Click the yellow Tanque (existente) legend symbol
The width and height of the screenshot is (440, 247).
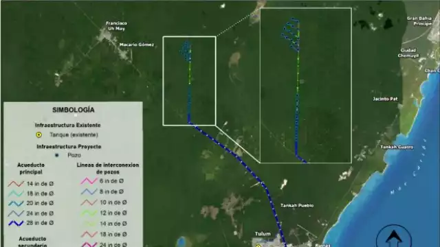click(39, 134)
